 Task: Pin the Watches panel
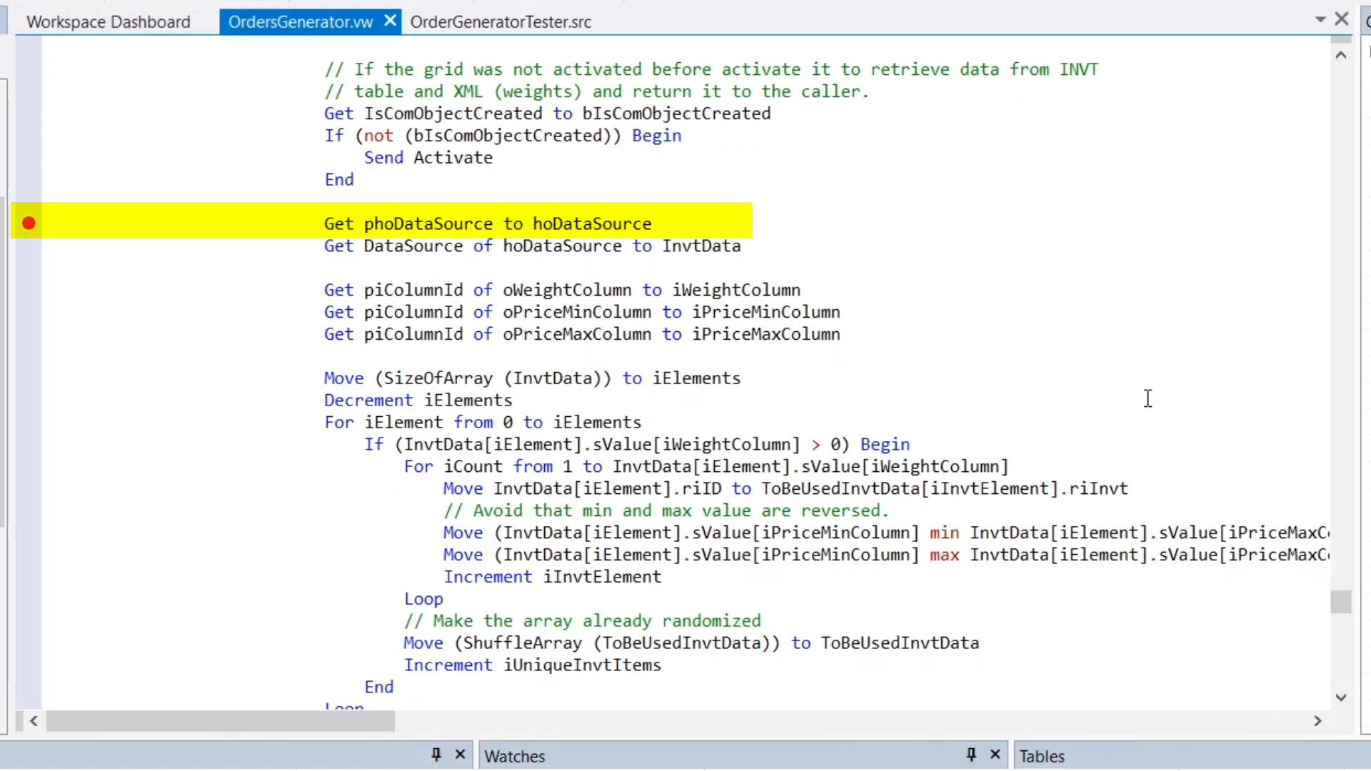[971, 755]
